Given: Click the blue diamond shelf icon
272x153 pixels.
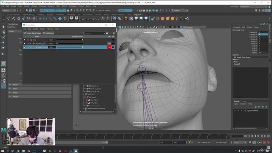Looking at the screenshot, I should (x=60, y=18).
